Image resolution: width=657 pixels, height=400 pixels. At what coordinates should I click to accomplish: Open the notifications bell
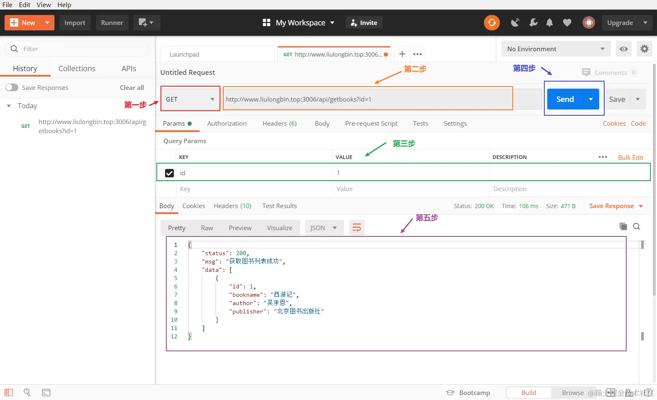[x=549, y=22]
